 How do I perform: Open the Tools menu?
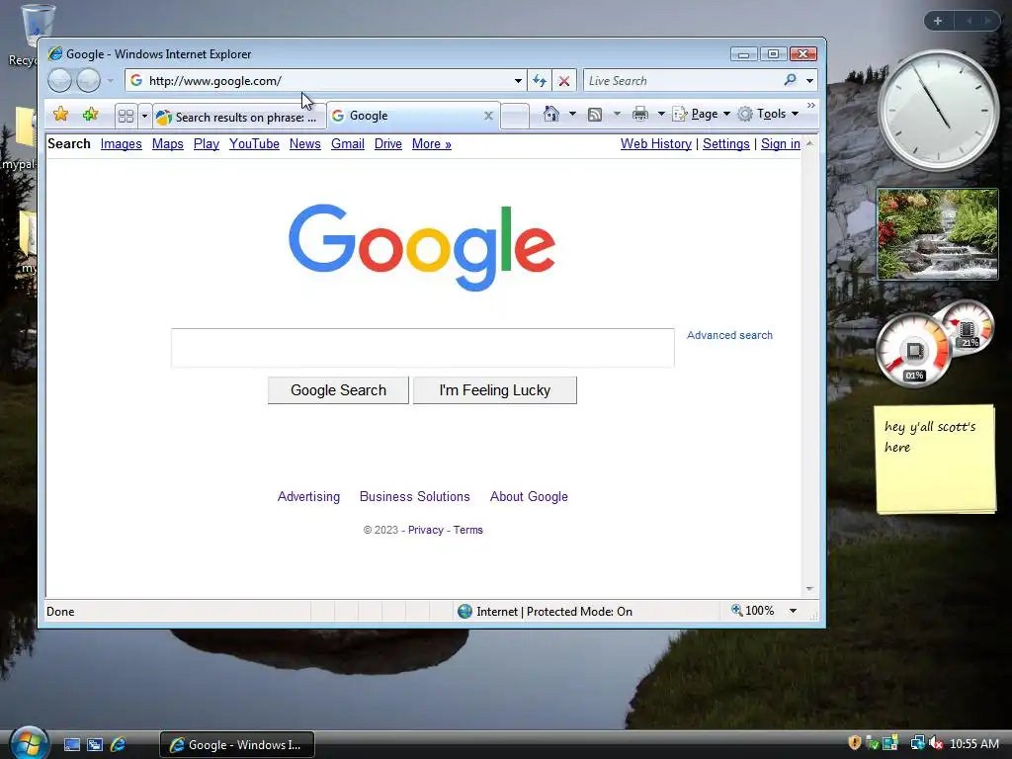point(769,115)
